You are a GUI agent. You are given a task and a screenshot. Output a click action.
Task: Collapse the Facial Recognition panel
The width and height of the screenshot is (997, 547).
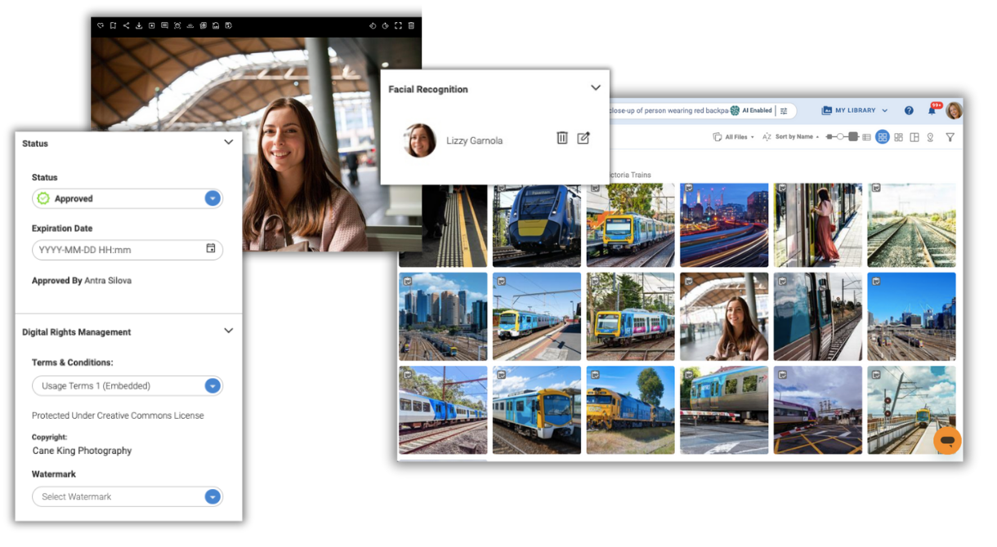[596, 88]
